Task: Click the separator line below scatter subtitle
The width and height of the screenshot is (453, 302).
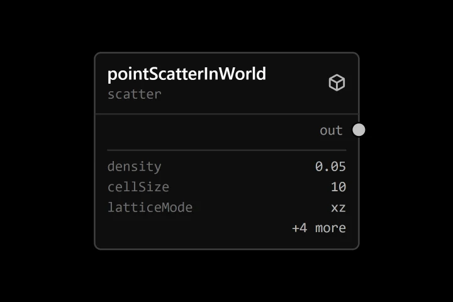Action: pyautogui.click(x=226, y=114)
